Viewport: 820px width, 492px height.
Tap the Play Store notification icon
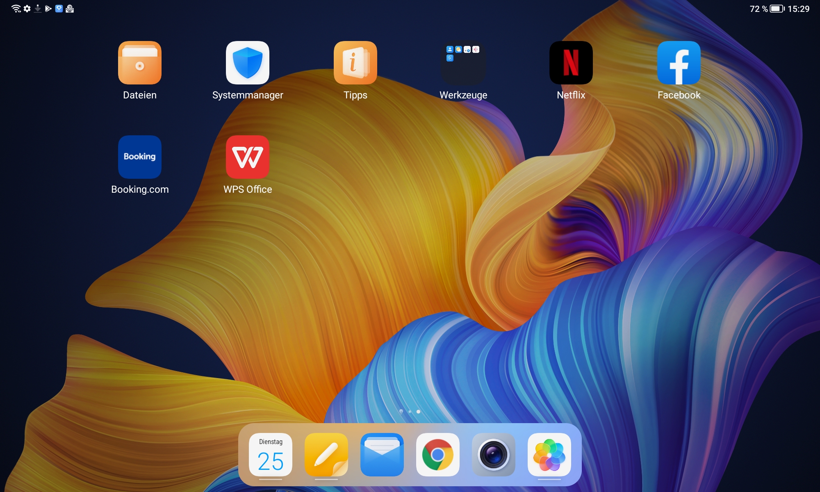click(48, 9)
